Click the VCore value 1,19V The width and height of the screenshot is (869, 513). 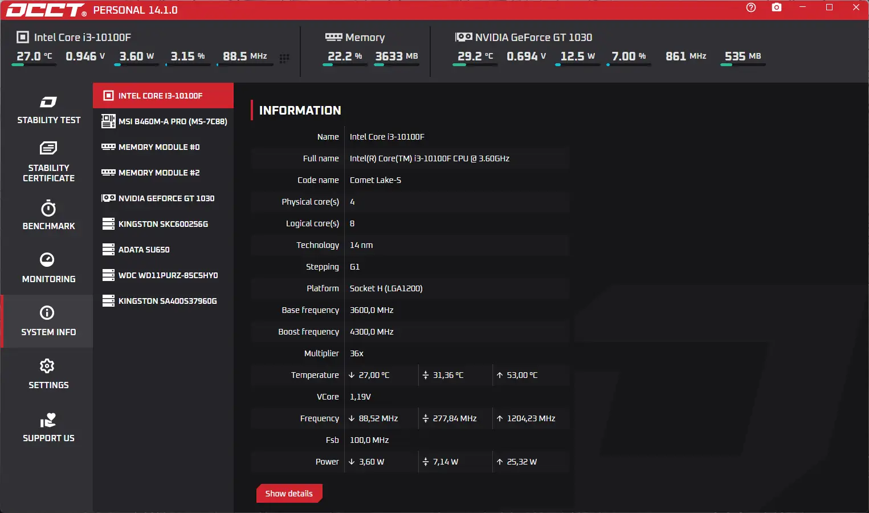click(x=360, y=397)
